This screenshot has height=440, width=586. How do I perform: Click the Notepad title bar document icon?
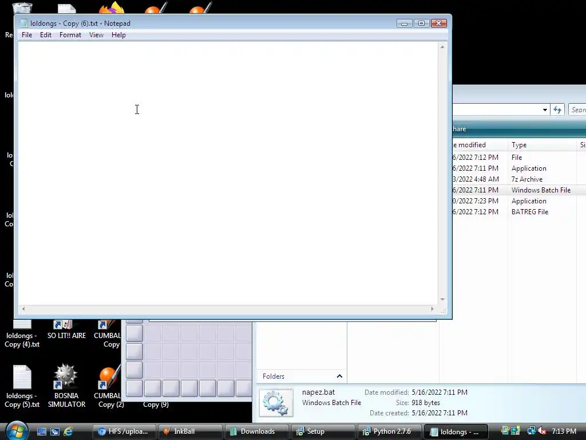point(24,23)
